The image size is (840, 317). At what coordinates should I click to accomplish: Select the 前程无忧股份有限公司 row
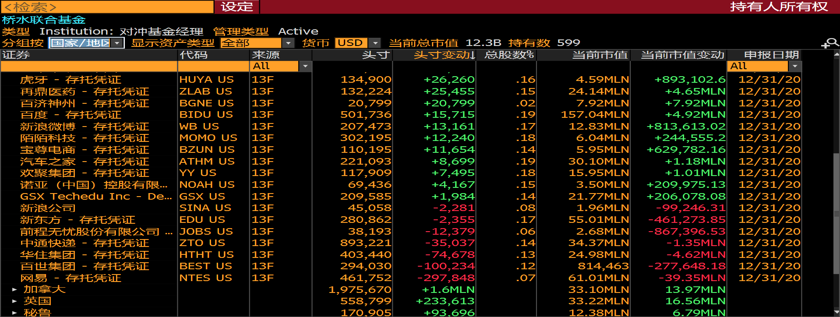coord(401,231)
